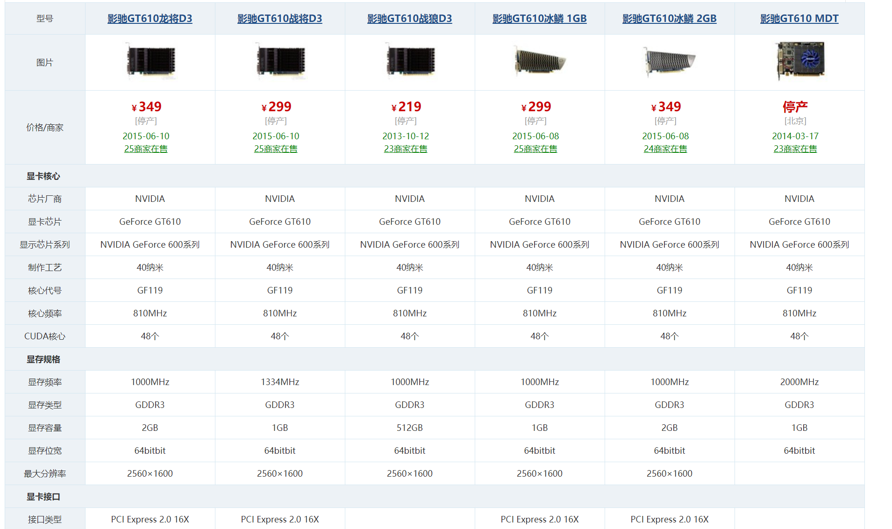The width and height of the screenshot is (892, 529).
Task: Click the CUDA核心 row label
Action: tap(45, 336)
